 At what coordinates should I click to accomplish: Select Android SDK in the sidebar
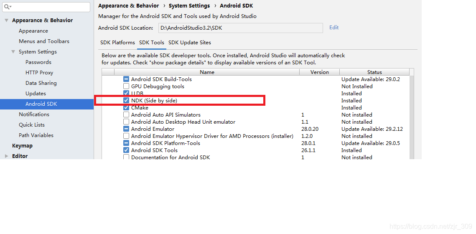47,104
